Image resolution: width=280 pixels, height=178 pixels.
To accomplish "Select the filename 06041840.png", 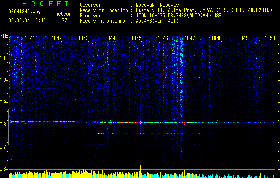I will [x=24, y=12].
